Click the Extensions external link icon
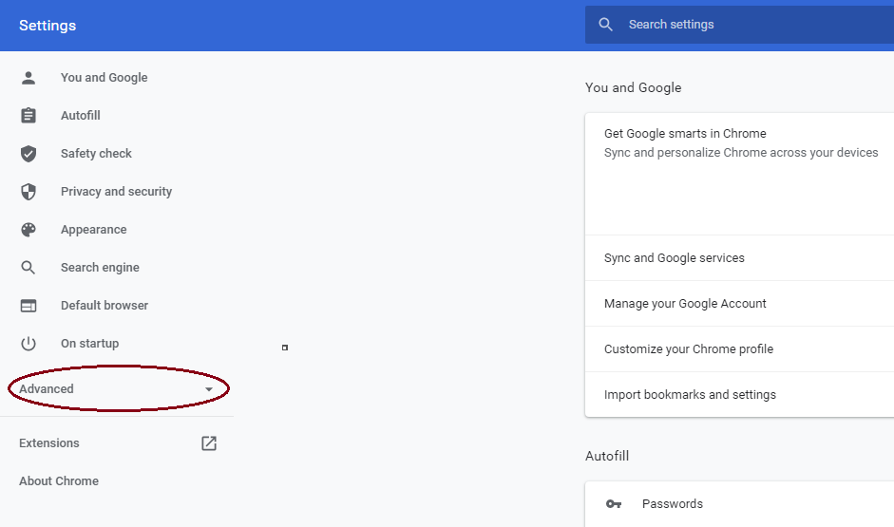 (x=209, y=443)
